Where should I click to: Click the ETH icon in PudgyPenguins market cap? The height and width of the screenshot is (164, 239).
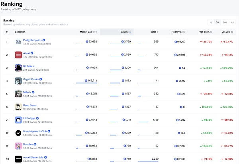coord(87,42)
